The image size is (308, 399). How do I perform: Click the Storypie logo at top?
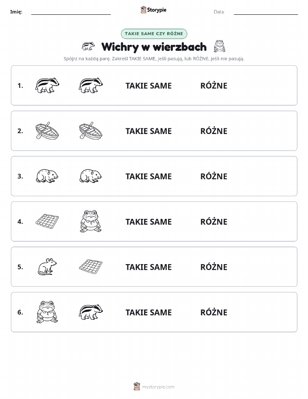(153, 10)
